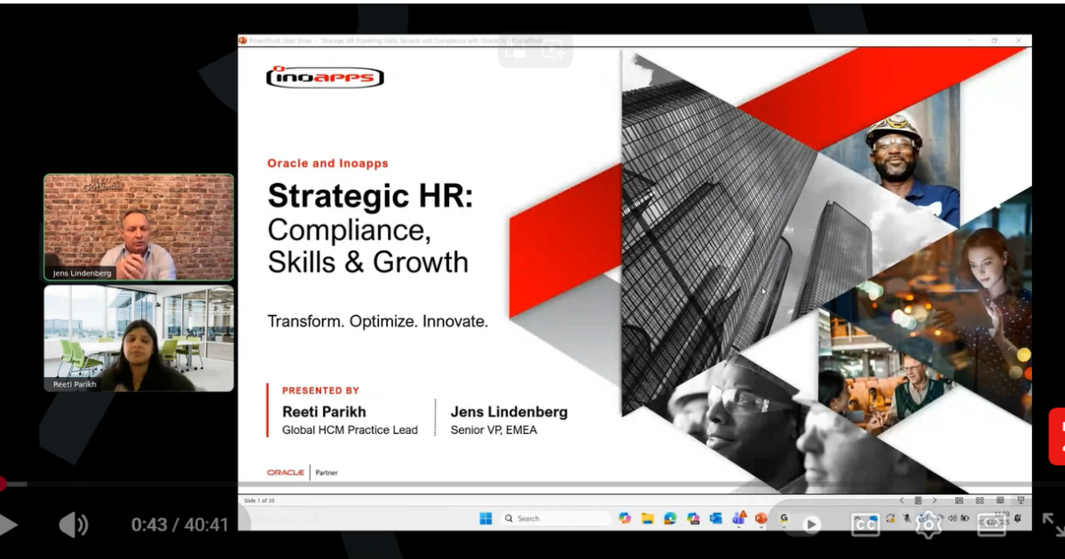Click the Inoapps logo on the slide
1065x559 pixels.
pyautogui.click(x=325, y=76)
